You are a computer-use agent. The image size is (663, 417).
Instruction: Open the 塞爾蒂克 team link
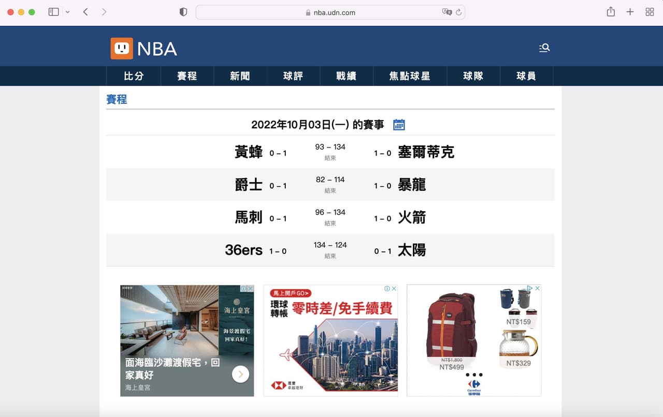coord(426,152)
